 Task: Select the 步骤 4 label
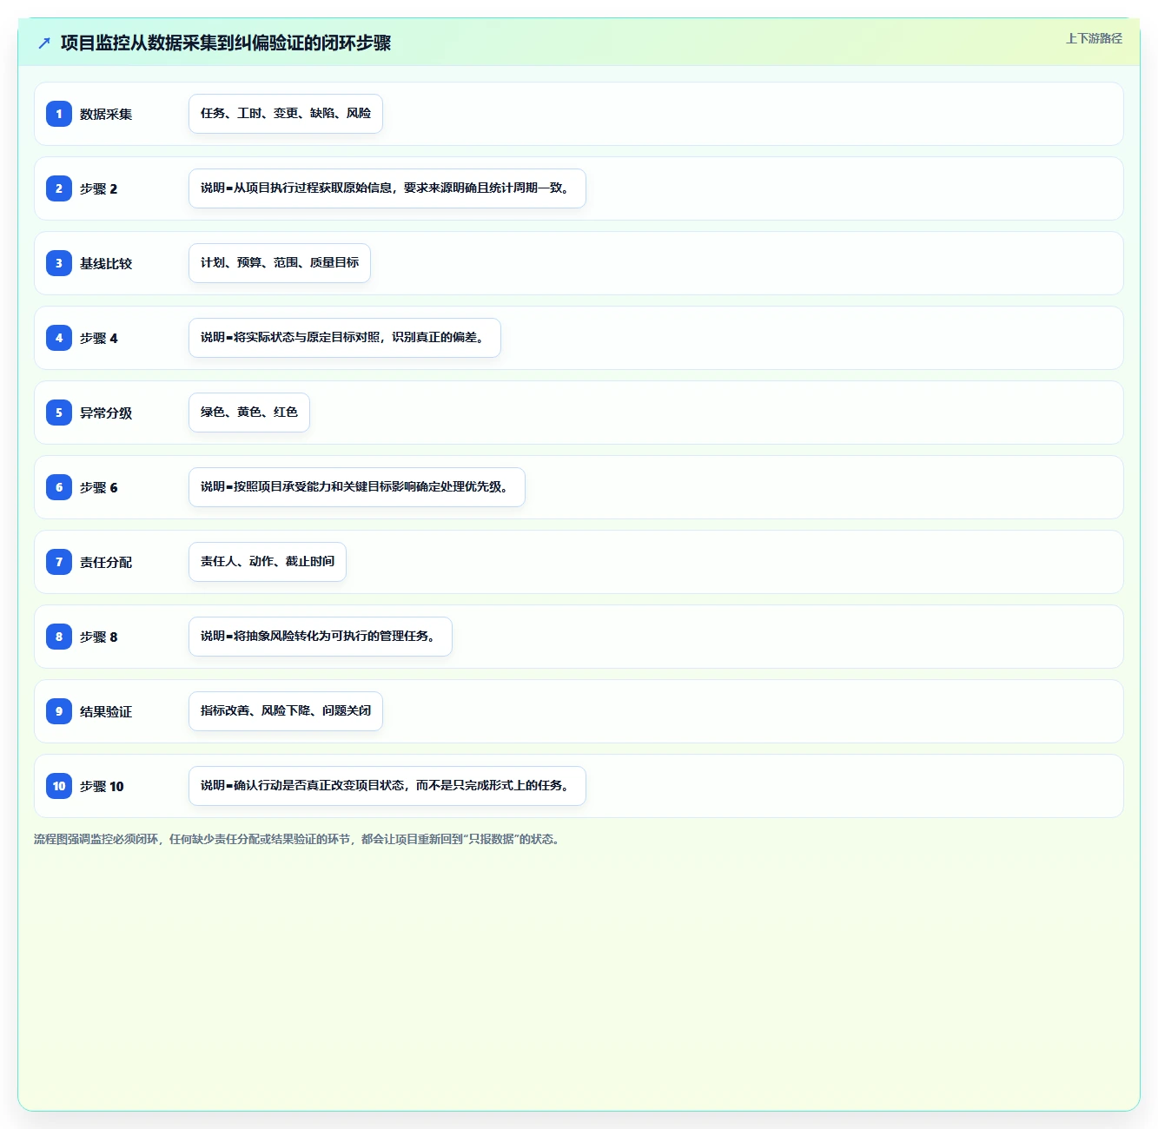click(98, 338)
